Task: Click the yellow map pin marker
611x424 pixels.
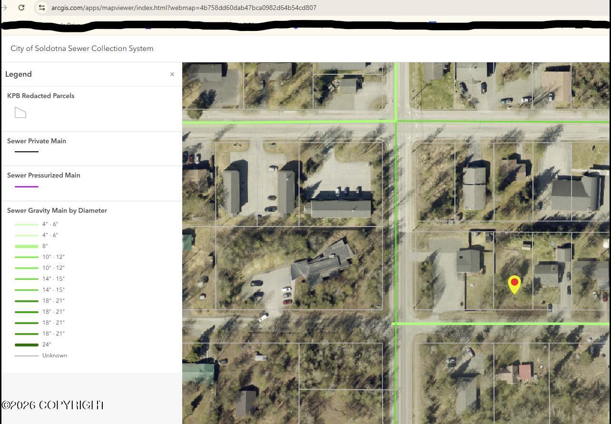Action: [x=514, y=285]
